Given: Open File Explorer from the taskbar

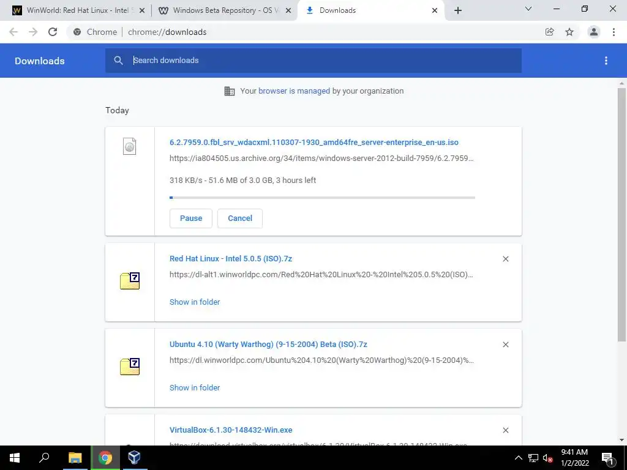Looking at the screenshot, I should click(x=75, y=458).
